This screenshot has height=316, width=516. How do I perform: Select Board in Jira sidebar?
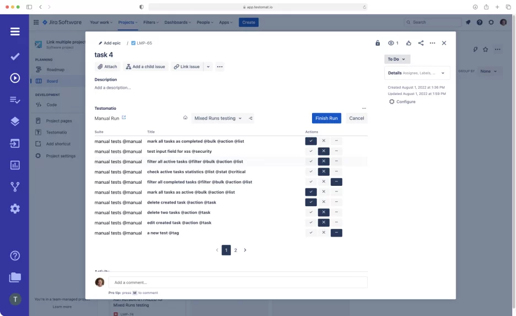point(52,81)
